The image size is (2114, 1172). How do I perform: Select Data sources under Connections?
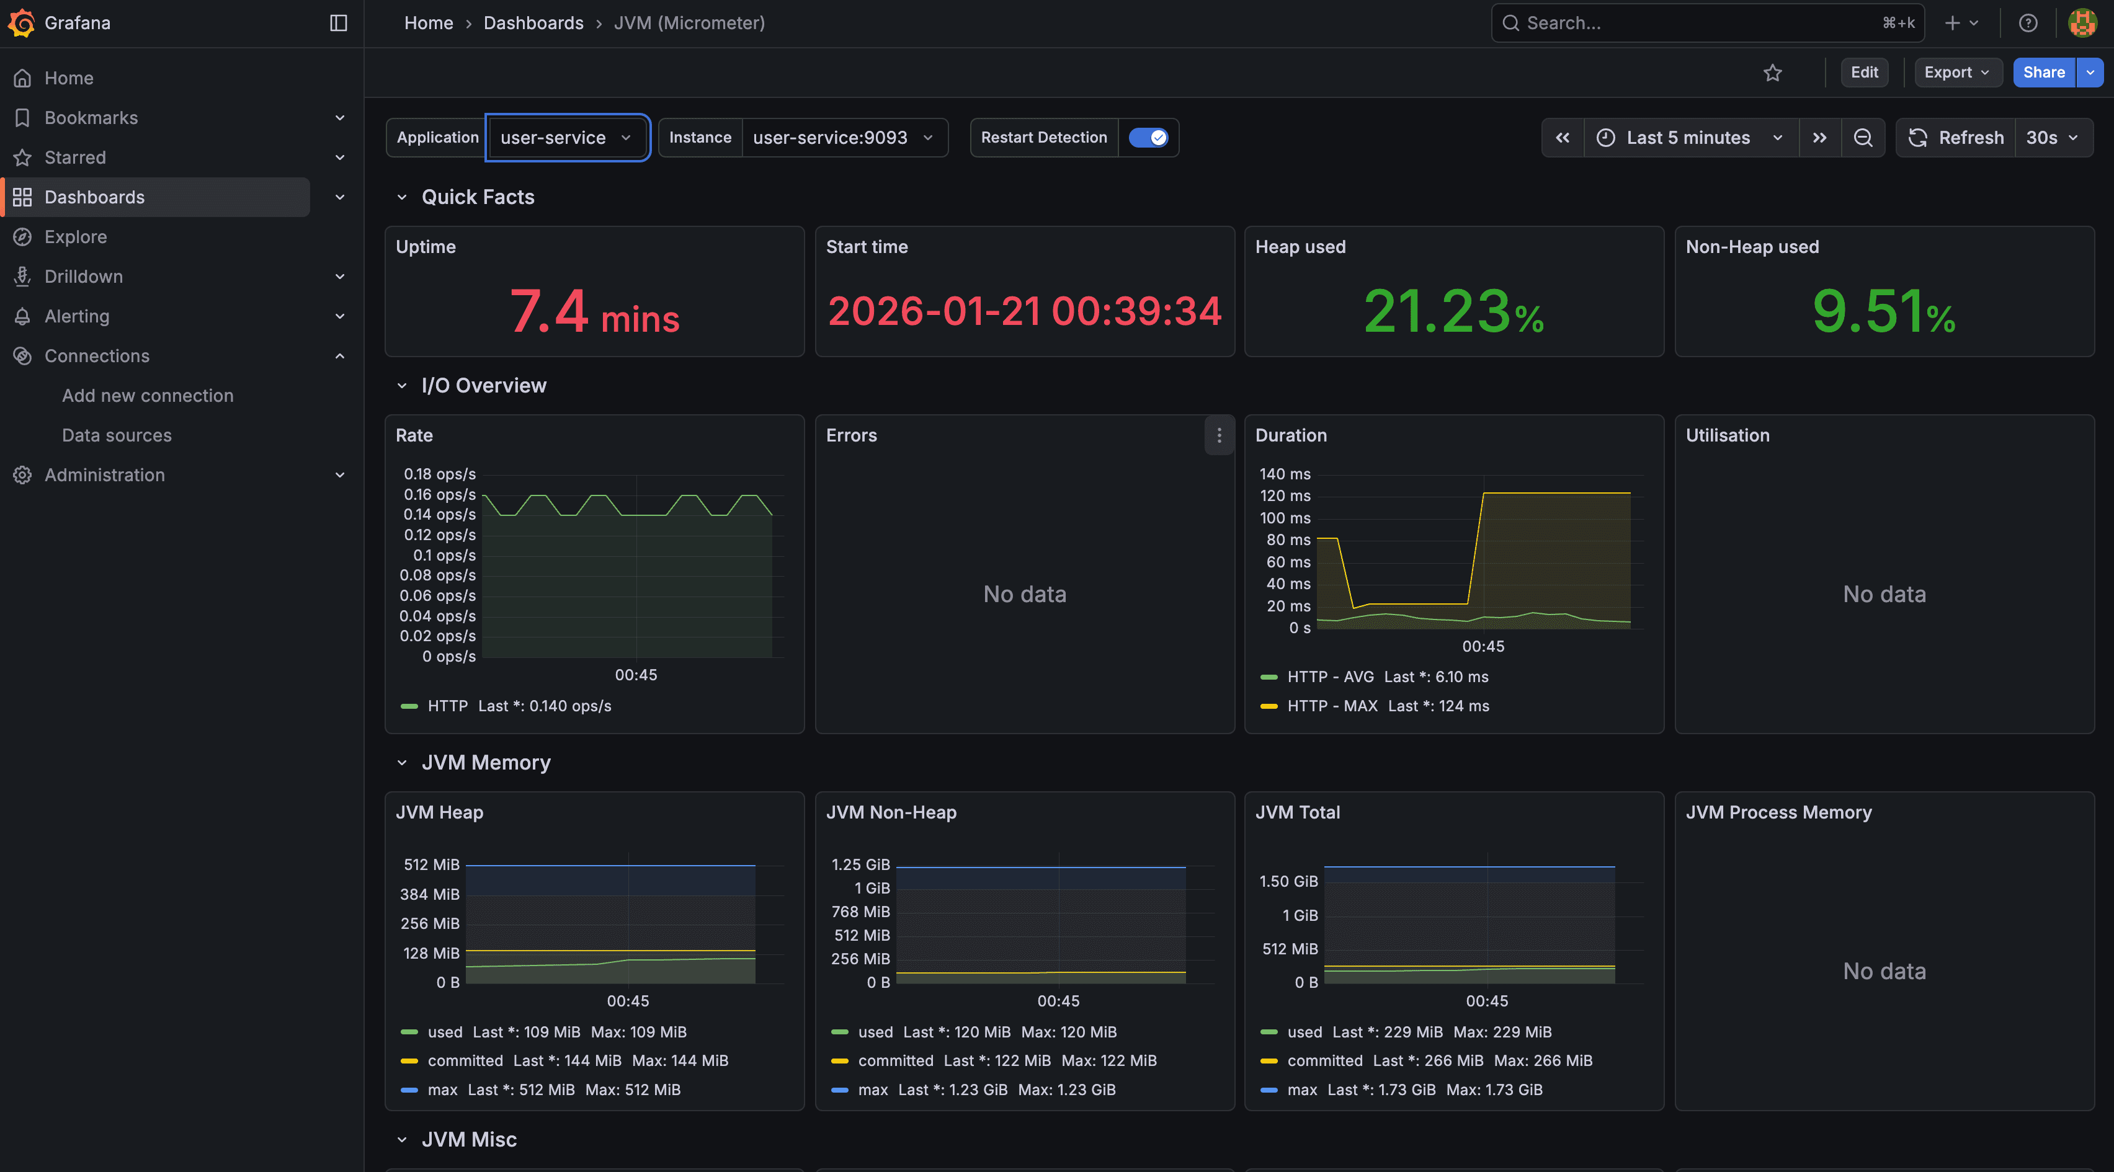pyautogui.click(x=117, y=435)
